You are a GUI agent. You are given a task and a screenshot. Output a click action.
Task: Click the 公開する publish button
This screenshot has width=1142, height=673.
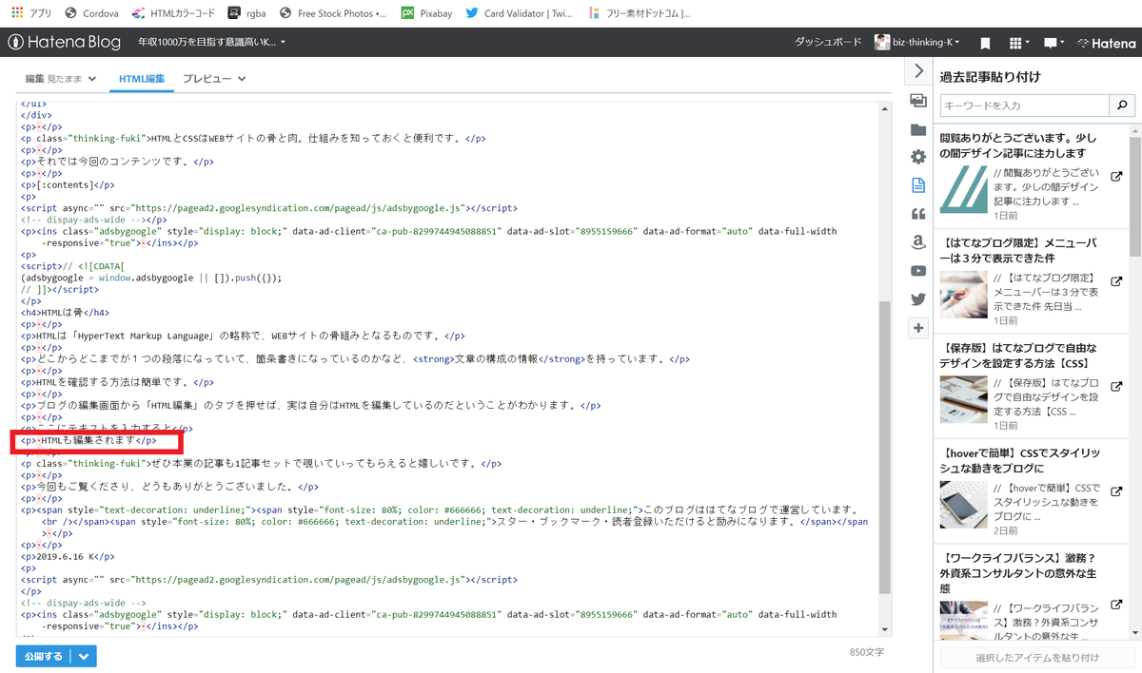click(x=44, y=656)
